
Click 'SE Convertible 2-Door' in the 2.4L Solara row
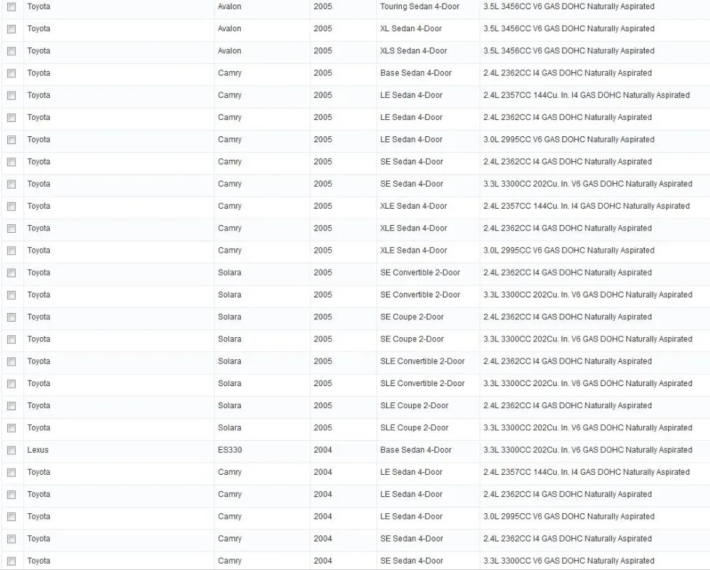coord(420,273)
